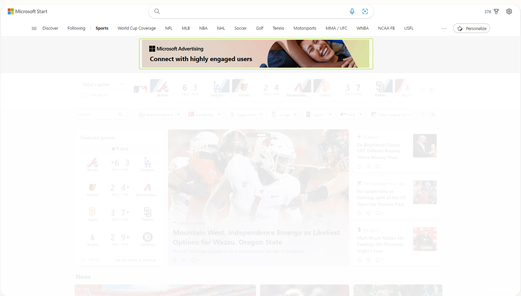Open the Settings gear
521x296 pixels.
[x=509, y=11]
